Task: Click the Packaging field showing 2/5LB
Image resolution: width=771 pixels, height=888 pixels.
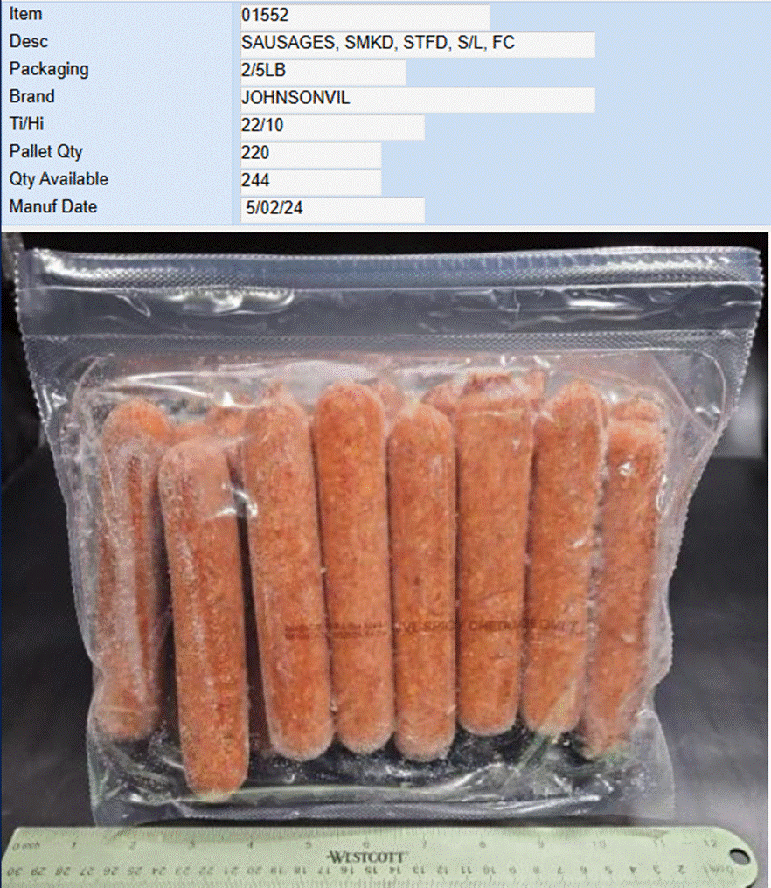Action: [x=323, y=72]
